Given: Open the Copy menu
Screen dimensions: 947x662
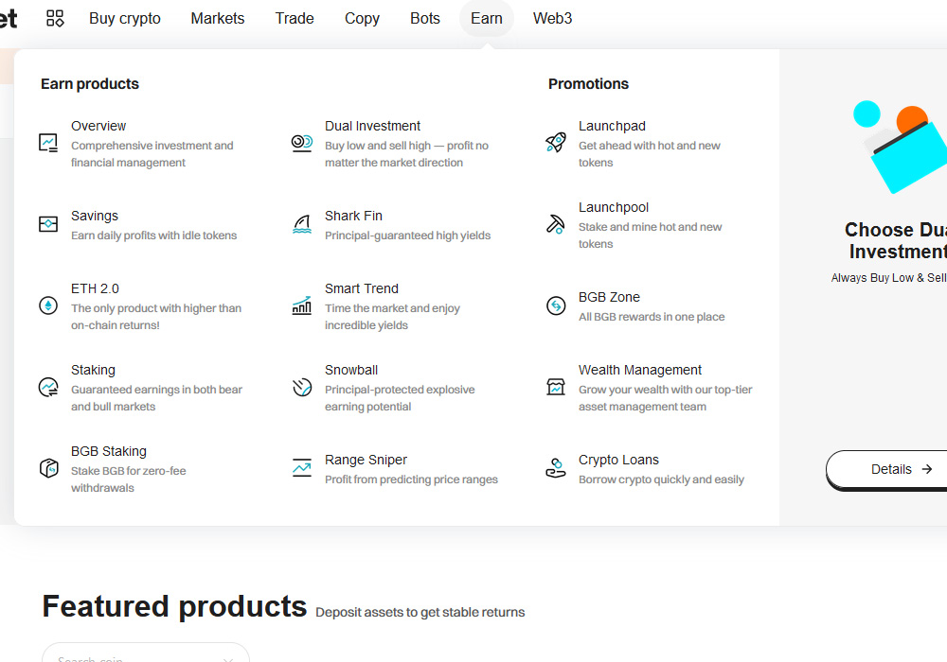Looking at the screenshot, I should tap(362, 19).
